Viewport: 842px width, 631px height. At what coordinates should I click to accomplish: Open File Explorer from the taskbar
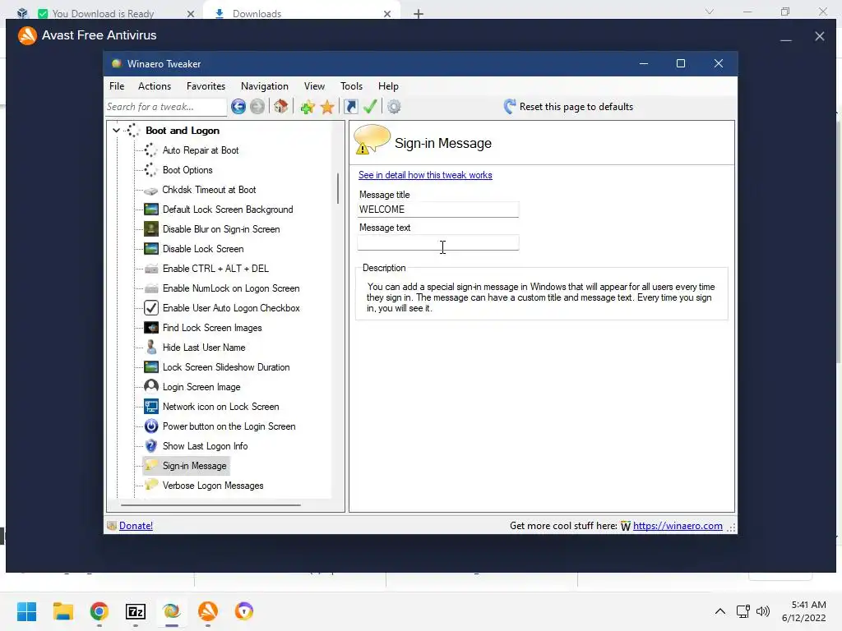pos(62,611)
